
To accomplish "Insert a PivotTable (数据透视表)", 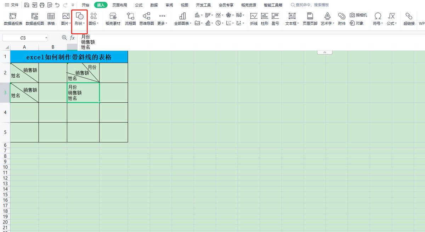I will (x=13, y=19).
